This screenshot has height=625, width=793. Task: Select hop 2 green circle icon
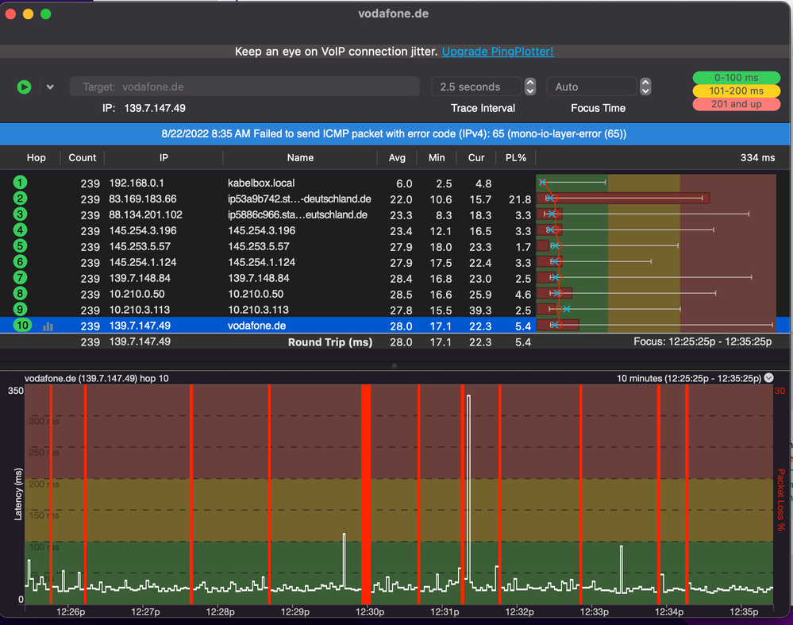point(20,199)
